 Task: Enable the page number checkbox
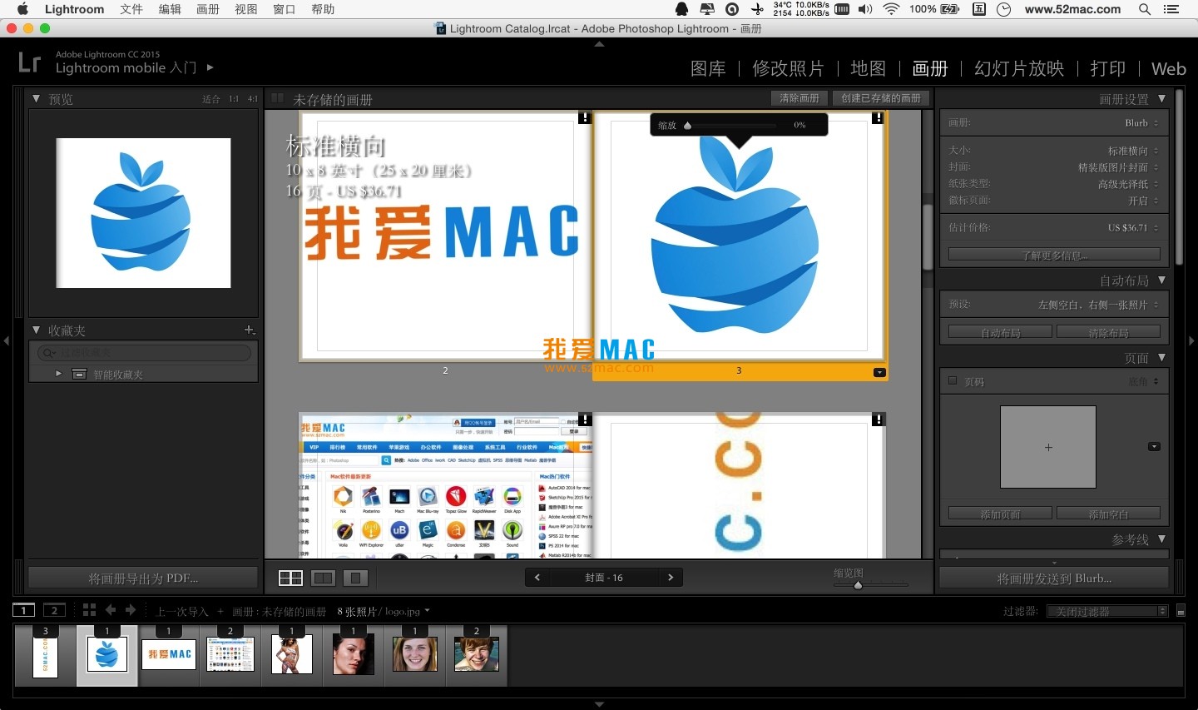tap(953, 381)
